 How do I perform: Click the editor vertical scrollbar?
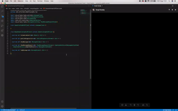(x=91, y=44)
